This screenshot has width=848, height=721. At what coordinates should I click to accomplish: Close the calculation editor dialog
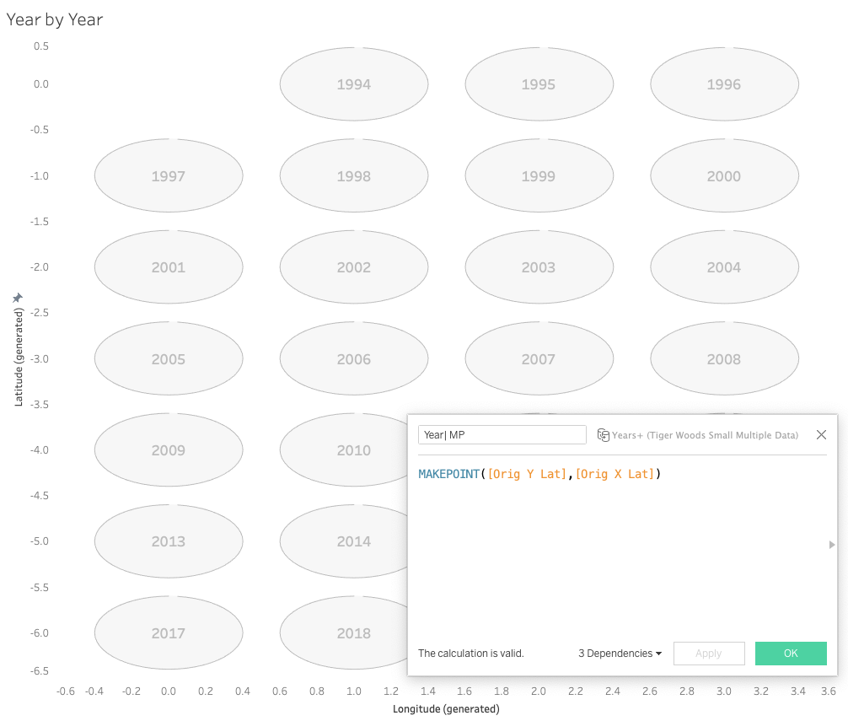[x=821, y=435]
